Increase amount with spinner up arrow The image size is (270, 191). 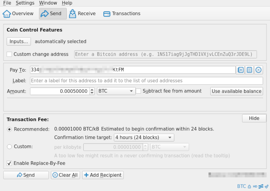pos(92,89)
